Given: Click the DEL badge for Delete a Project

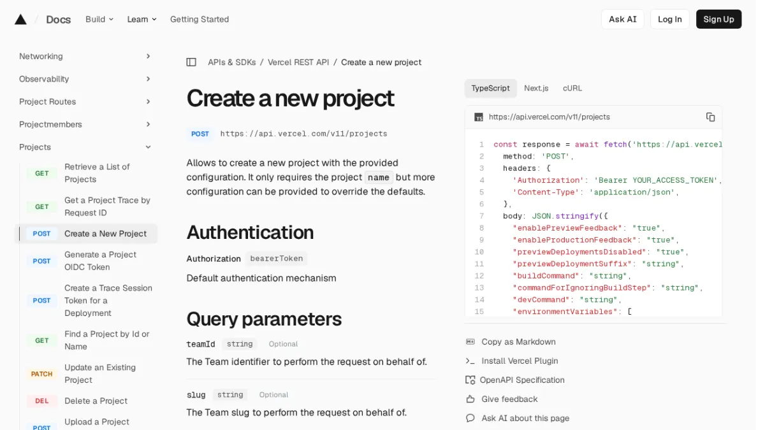Looking at the screenshot, I should pyautogui.click(x=42, y=401).
